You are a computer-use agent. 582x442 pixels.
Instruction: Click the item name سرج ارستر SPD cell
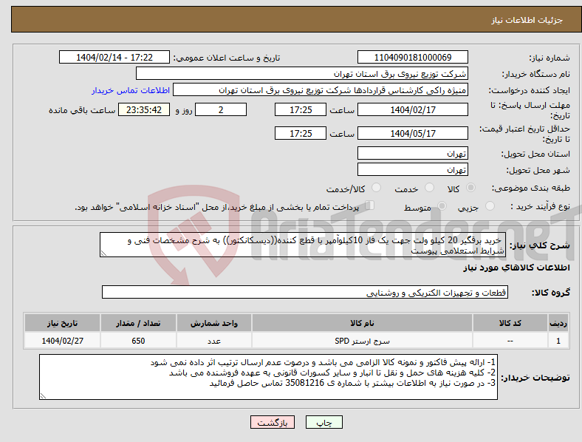(362, 341)
